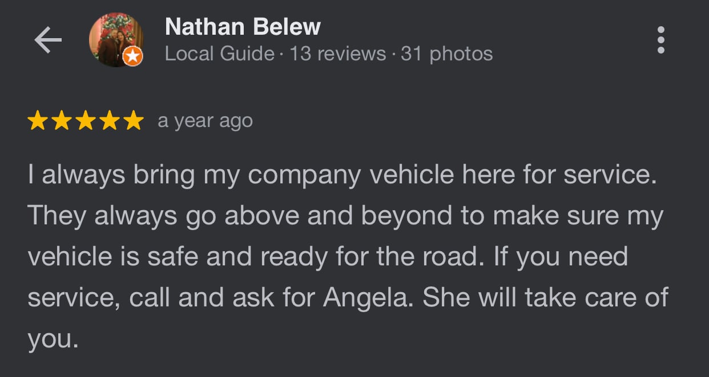Select the Local Guide label
The image size is (709, 377).
(x=219, y=54)
